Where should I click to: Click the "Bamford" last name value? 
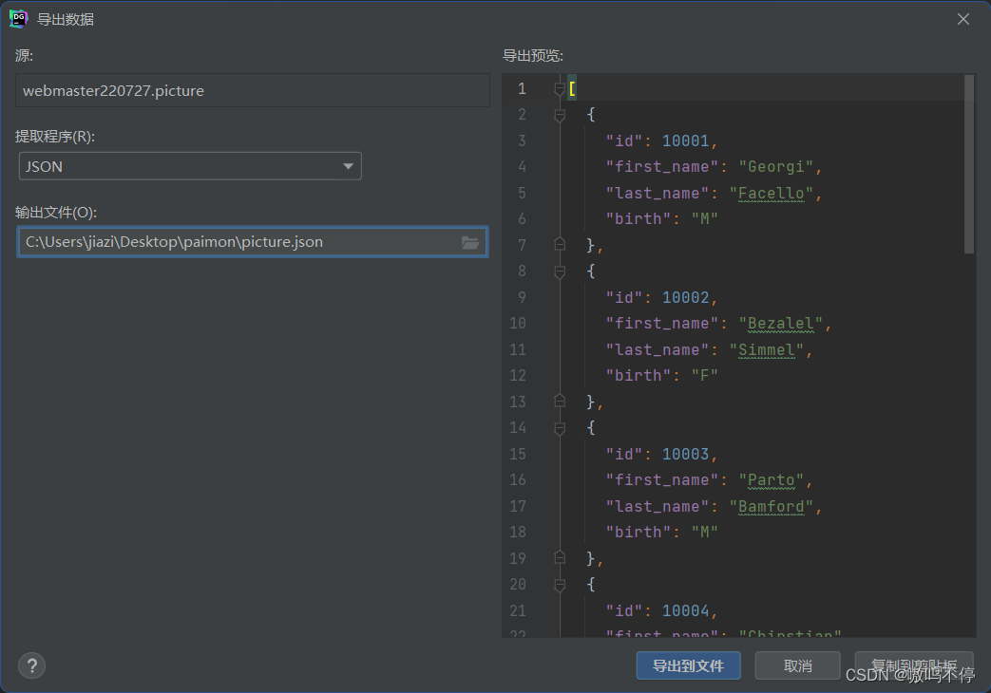772,507
